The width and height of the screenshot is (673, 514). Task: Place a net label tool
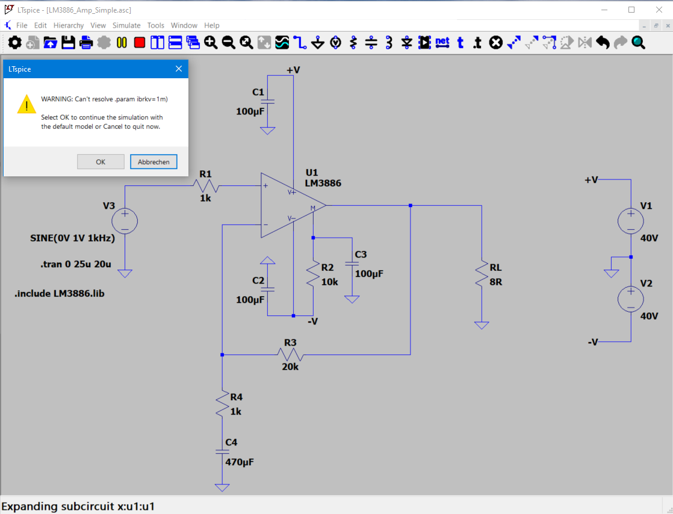442,42
